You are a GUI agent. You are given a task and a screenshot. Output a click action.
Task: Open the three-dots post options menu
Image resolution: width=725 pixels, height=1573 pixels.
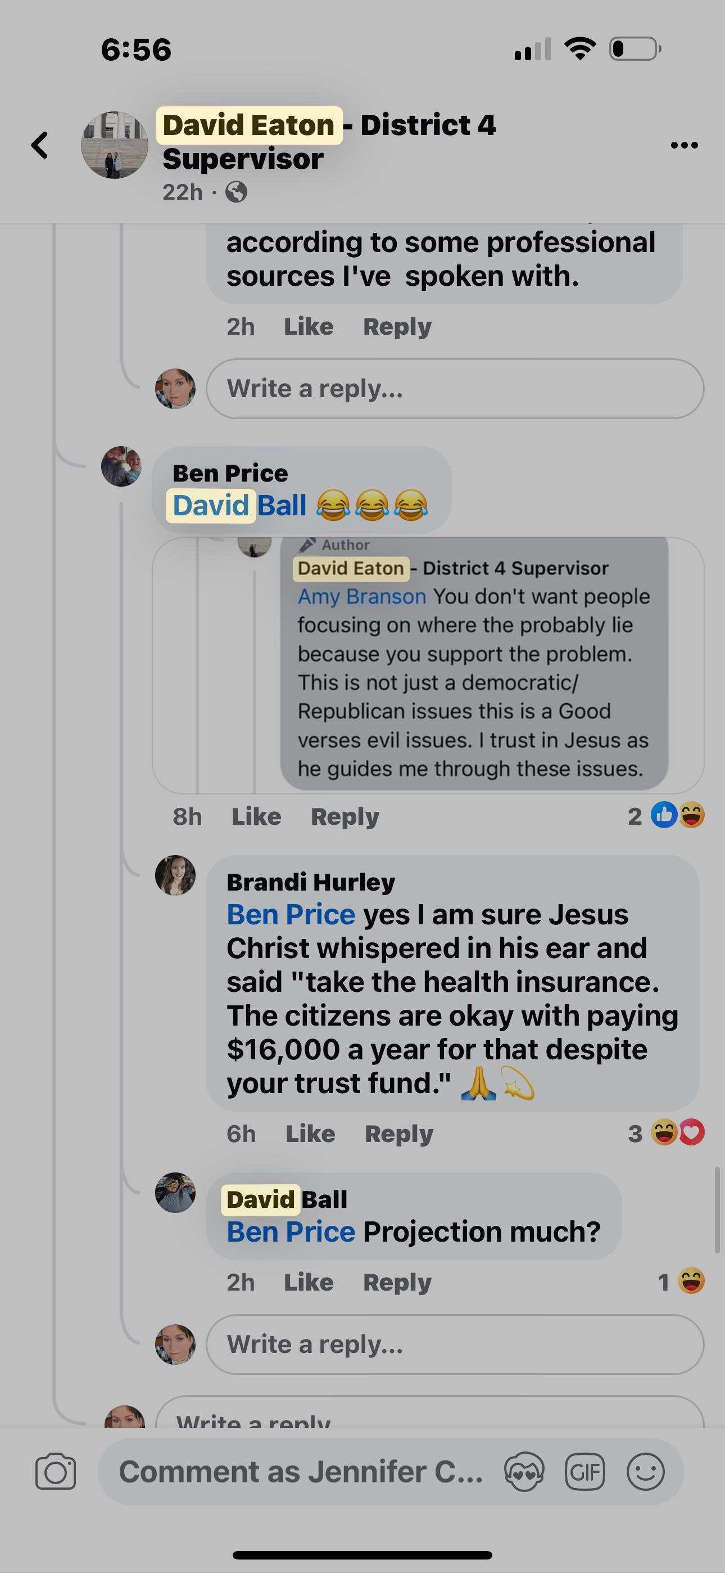683,145
